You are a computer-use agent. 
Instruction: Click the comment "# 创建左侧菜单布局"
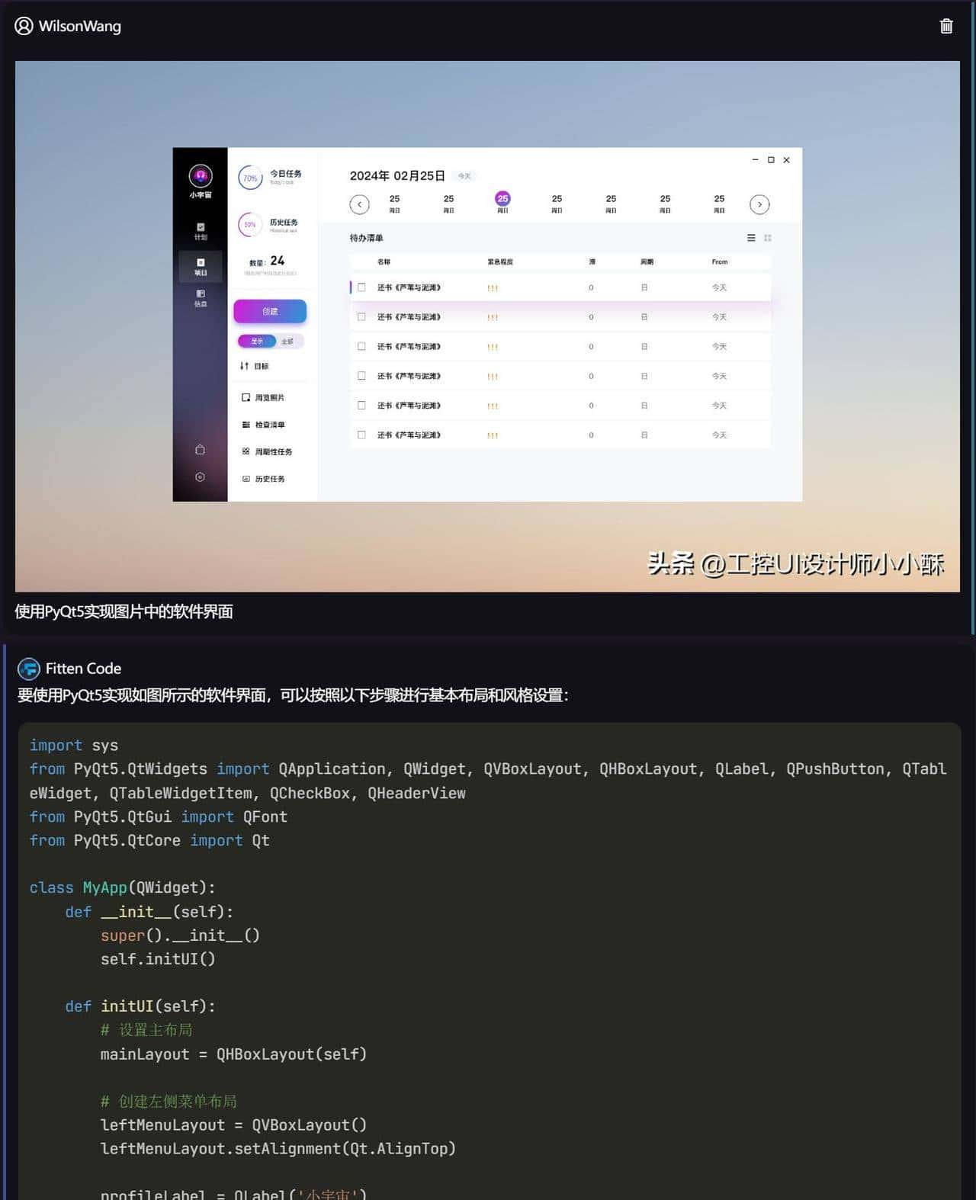tap(169, 1102)
